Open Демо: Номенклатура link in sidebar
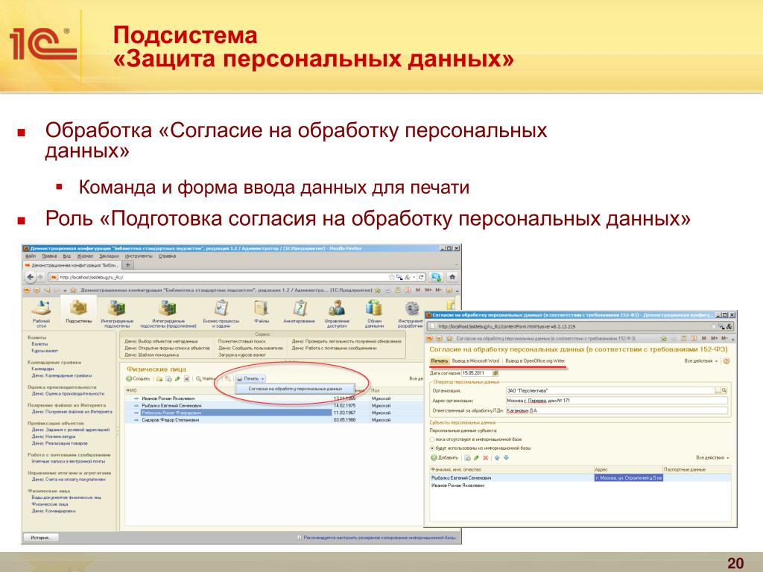This screenshot has height=572, width=763. [54, 436]
